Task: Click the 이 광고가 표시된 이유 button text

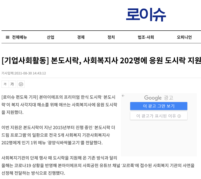Action: pos(156,116)
